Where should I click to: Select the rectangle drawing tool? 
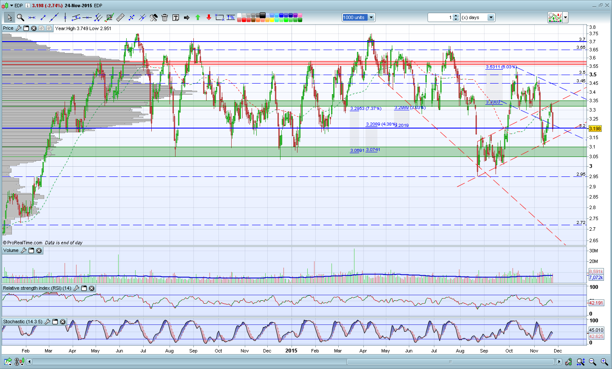point(220,17)
